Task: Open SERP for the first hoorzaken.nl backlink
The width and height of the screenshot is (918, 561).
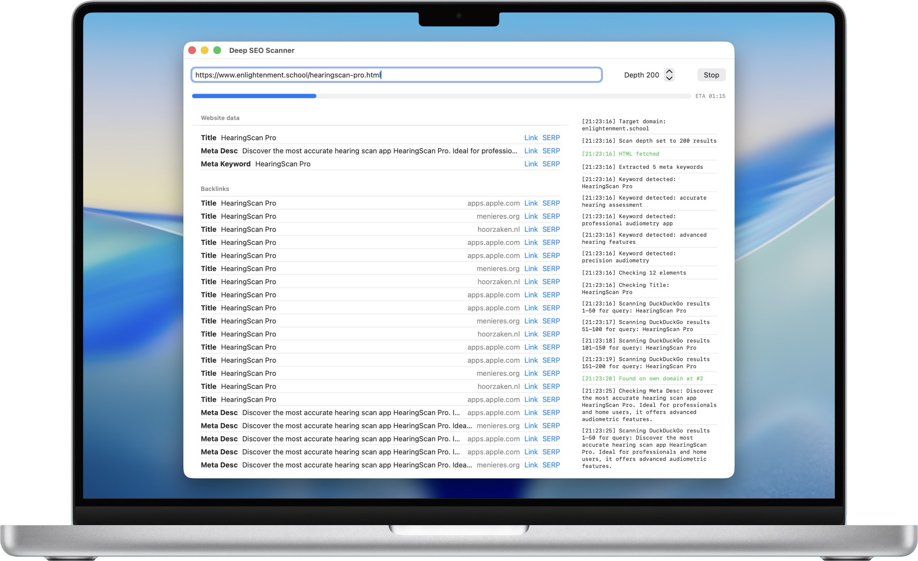Action: pos(551,229)
